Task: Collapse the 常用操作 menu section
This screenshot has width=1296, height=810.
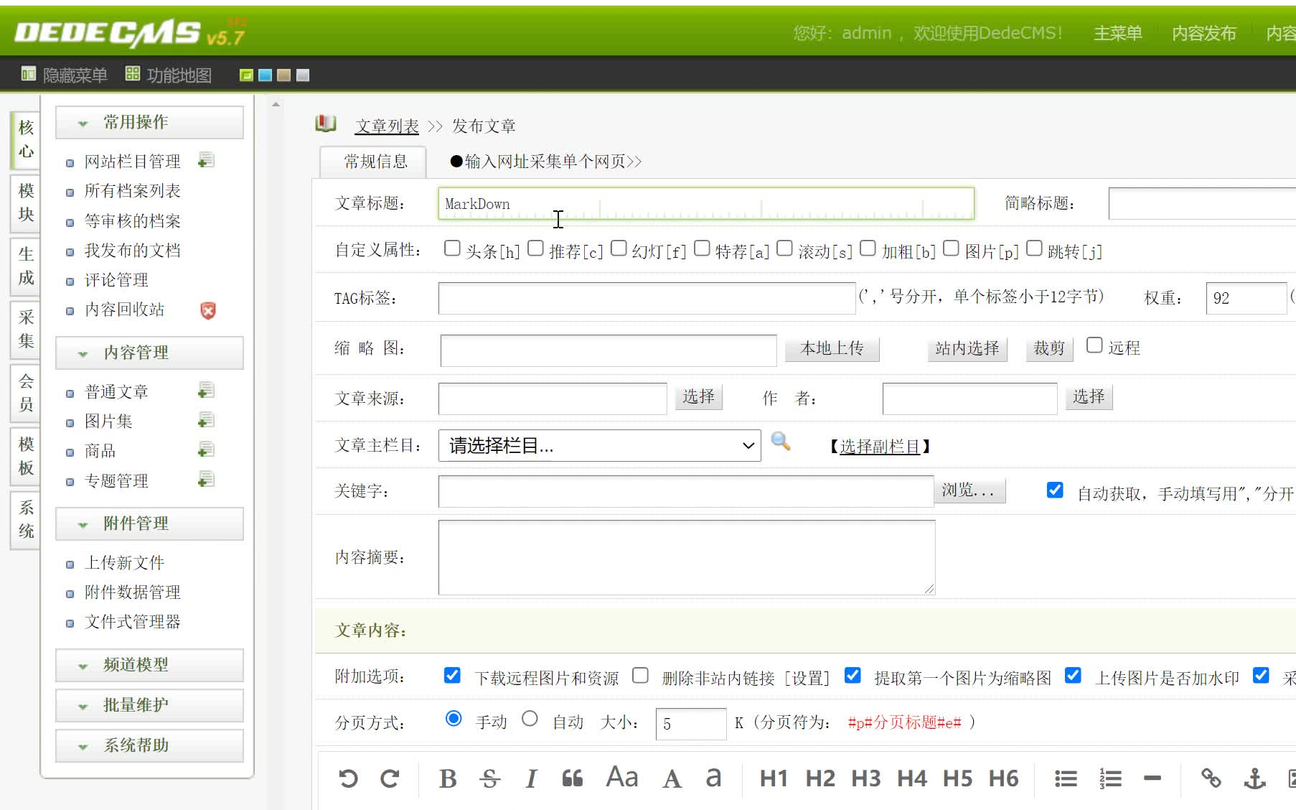Action: point(149,123)
